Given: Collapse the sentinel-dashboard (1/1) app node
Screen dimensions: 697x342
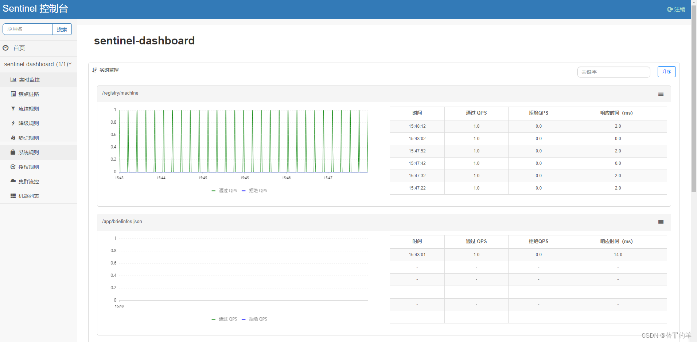Looking at the screenshot, I should click(x=38, y=64).
